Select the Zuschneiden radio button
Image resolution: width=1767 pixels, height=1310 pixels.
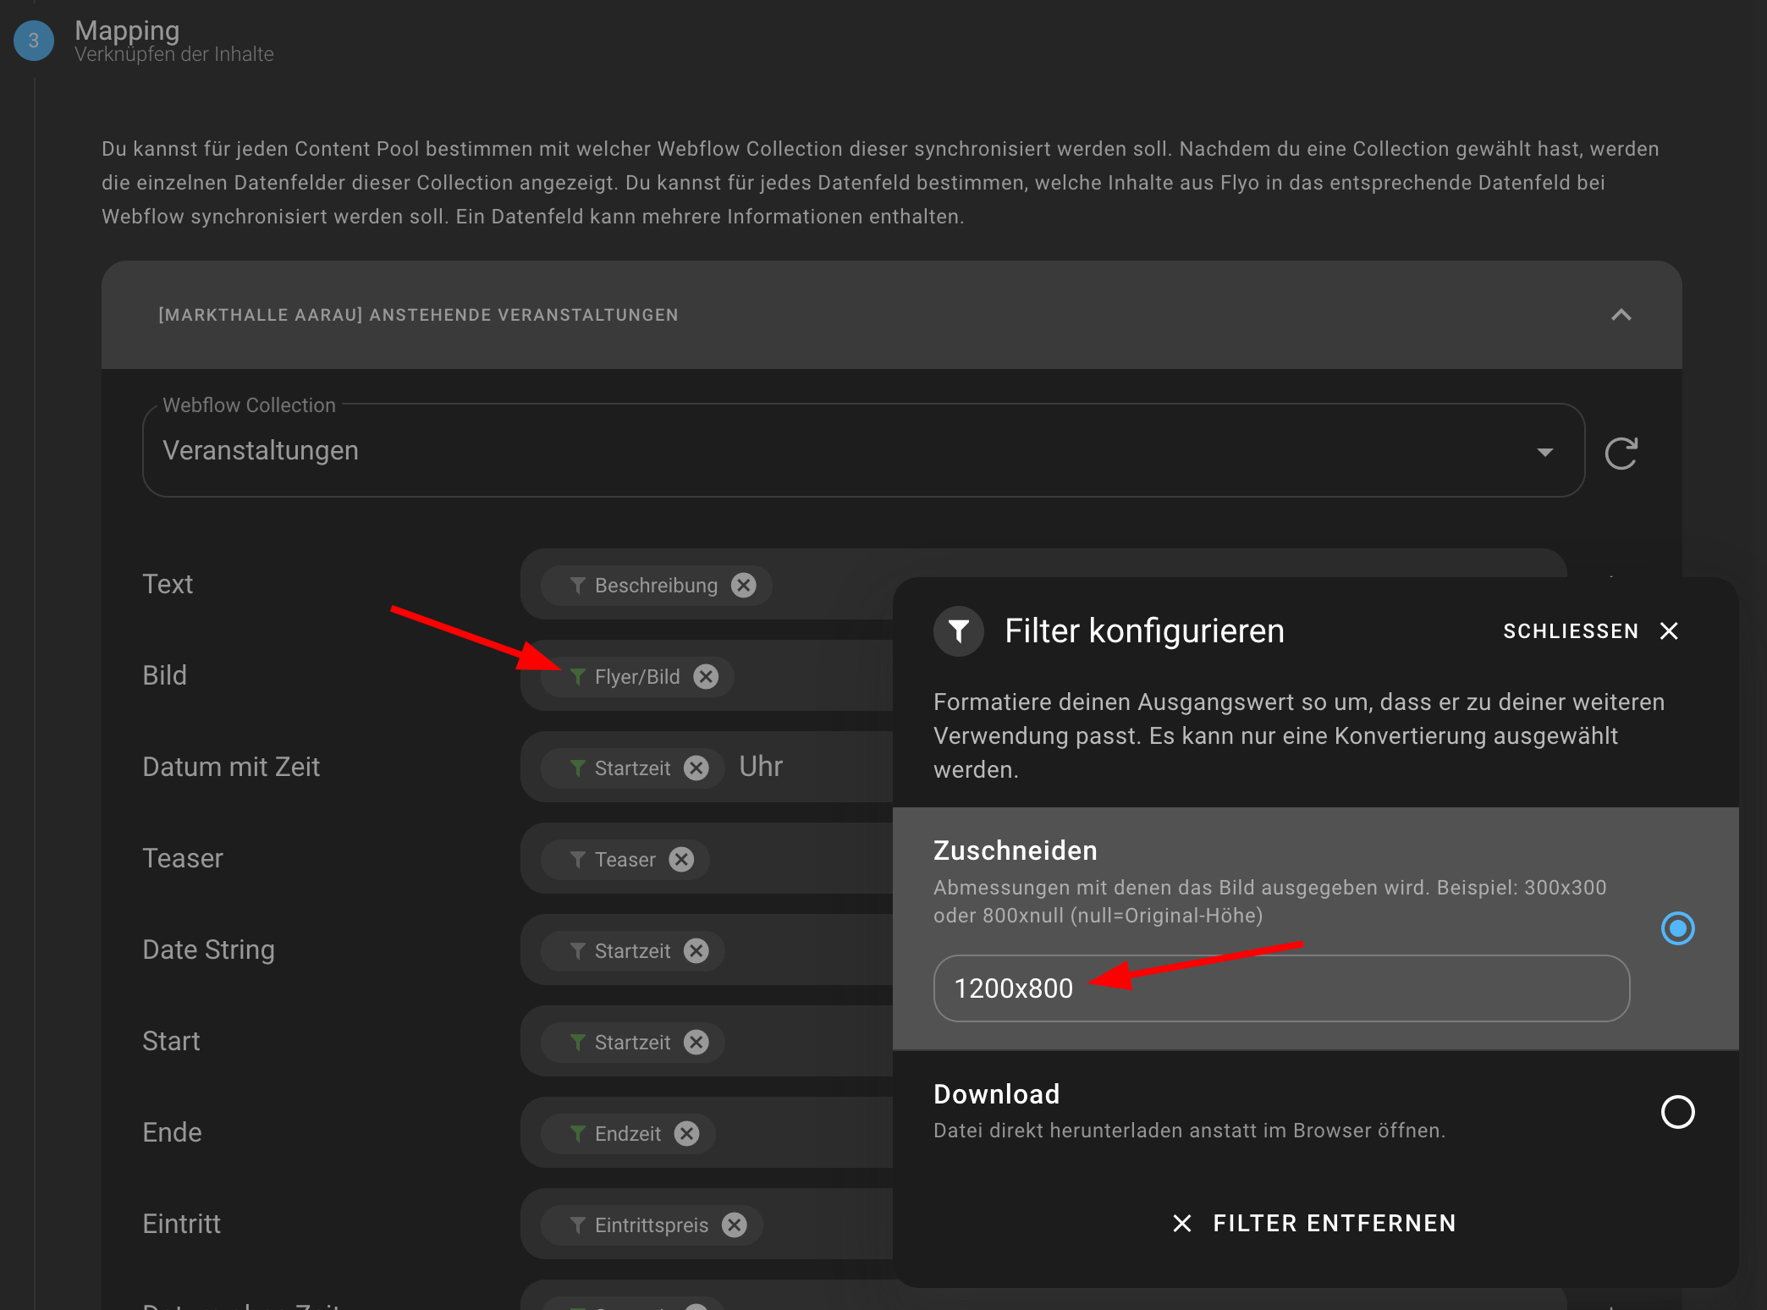point(1678,928)
